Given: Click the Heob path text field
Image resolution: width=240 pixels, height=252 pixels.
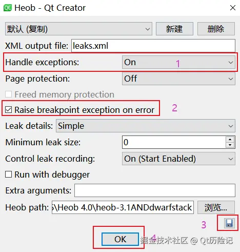Looking at the screenshot, I should (123, 207).
